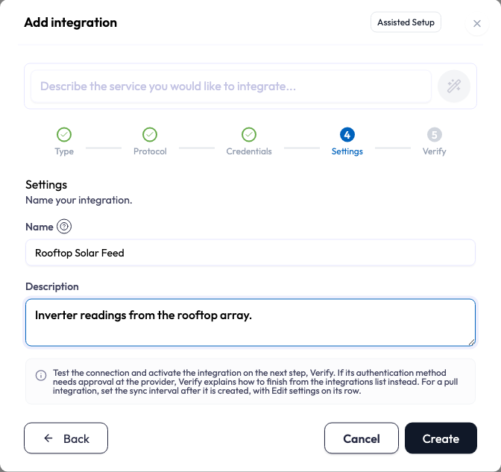
Task: Click the info icon in the notice
Action: (41, 375)
